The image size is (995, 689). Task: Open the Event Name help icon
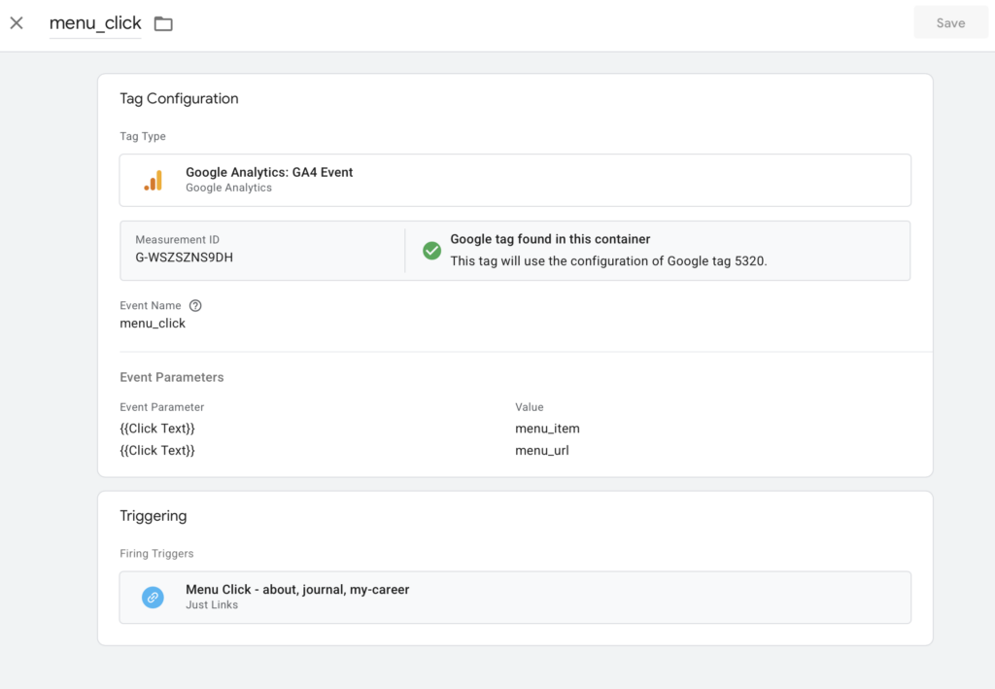195,305
